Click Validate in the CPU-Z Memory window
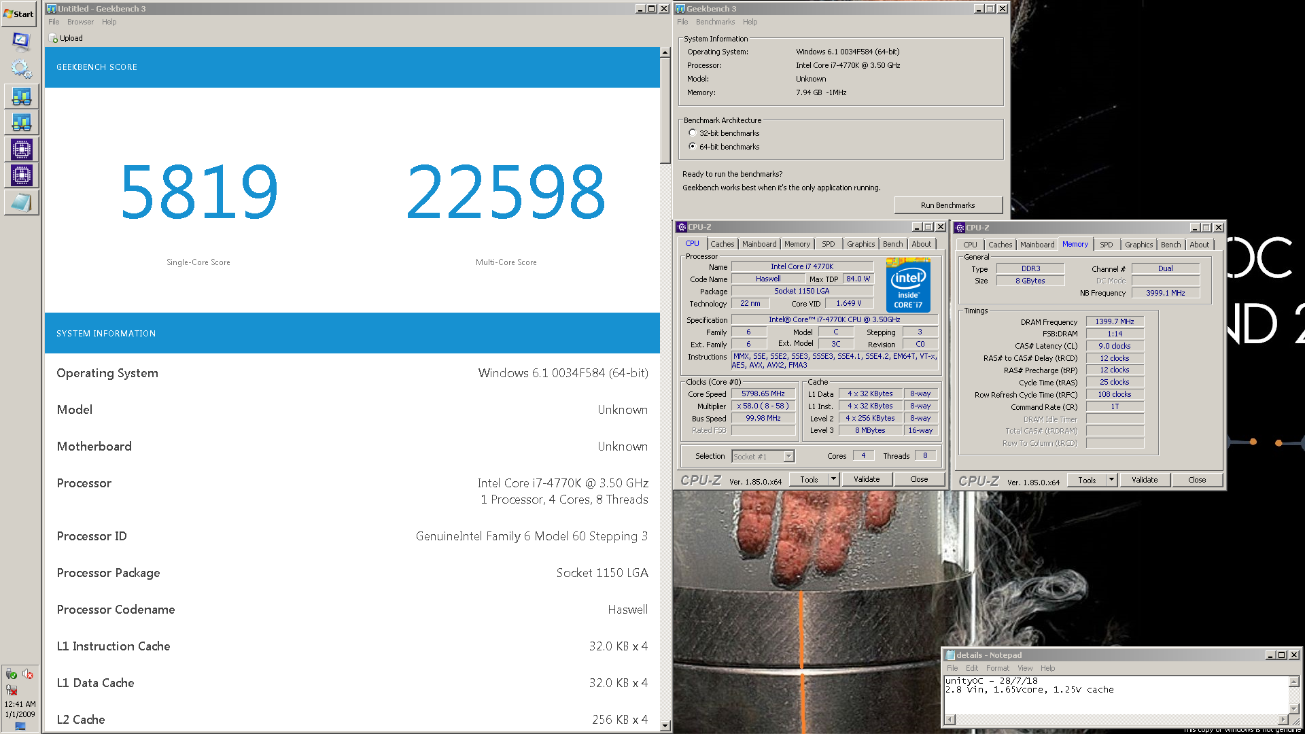Screen dimensions: 1305x734 [1144, 480]
